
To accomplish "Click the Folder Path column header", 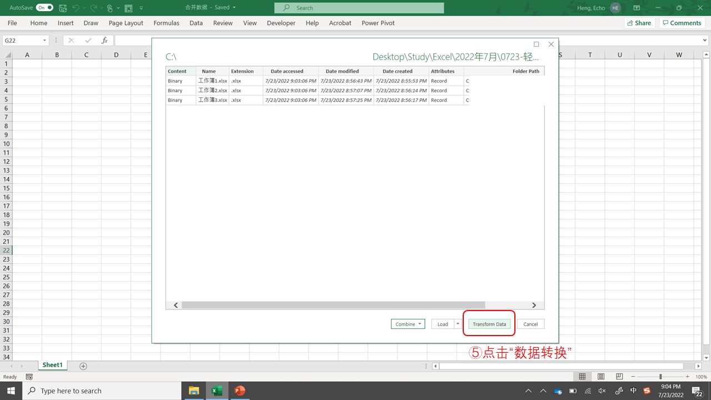I will (504, 71).
